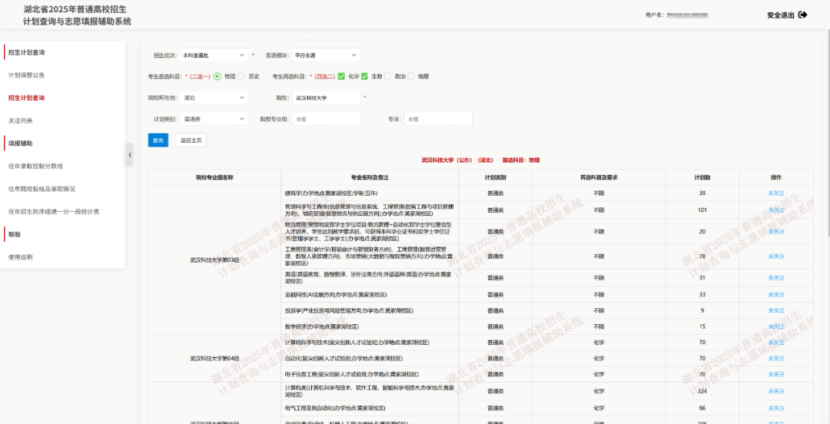Select the 历史 radio button
The height and width of the screenshot is (424, 830).
coord(241,76)
